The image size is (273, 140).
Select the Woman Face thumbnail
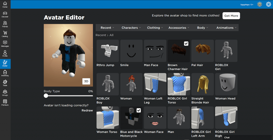point(155,118)
